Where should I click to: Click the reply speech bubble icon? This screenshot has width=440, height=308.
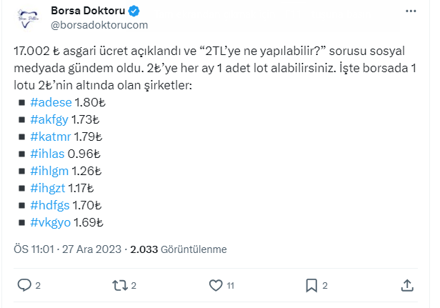coord(24,285)
